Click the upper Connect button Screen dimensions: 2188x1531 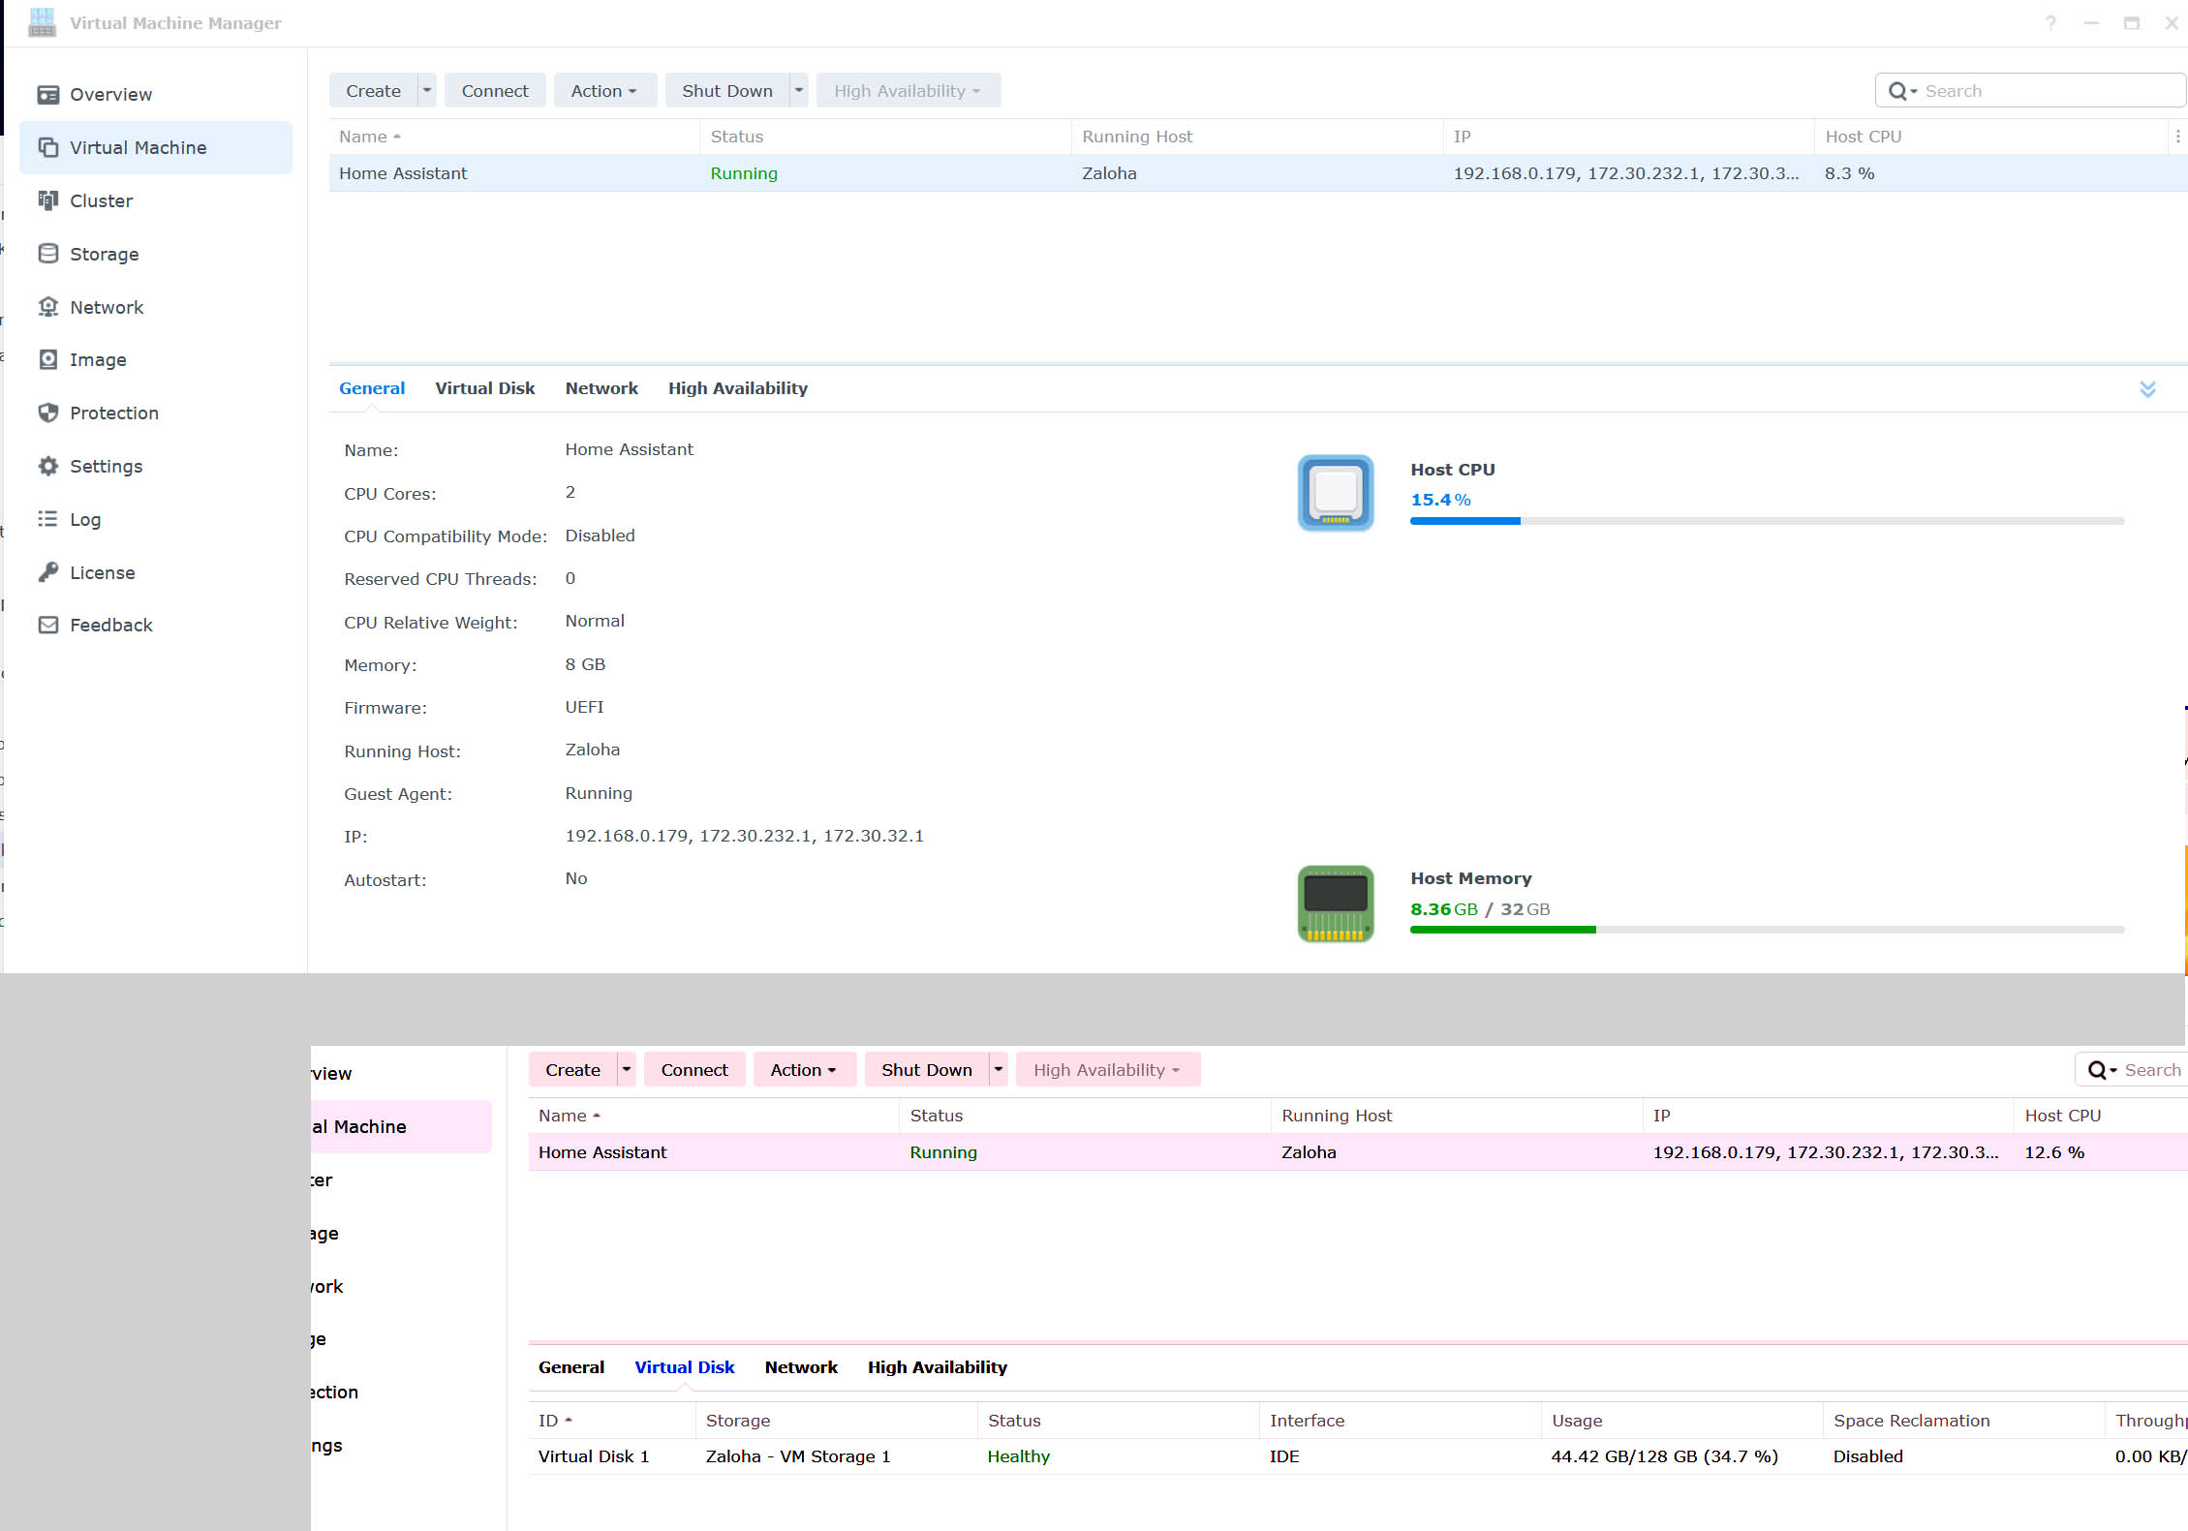click(494, 90)
